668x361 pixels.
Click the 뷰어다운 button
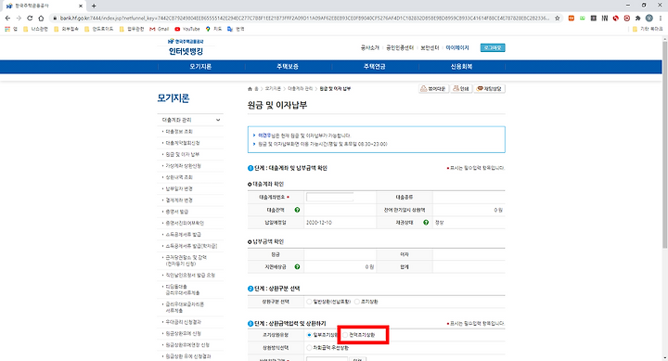pyautogui.click(x=433, y=89)
